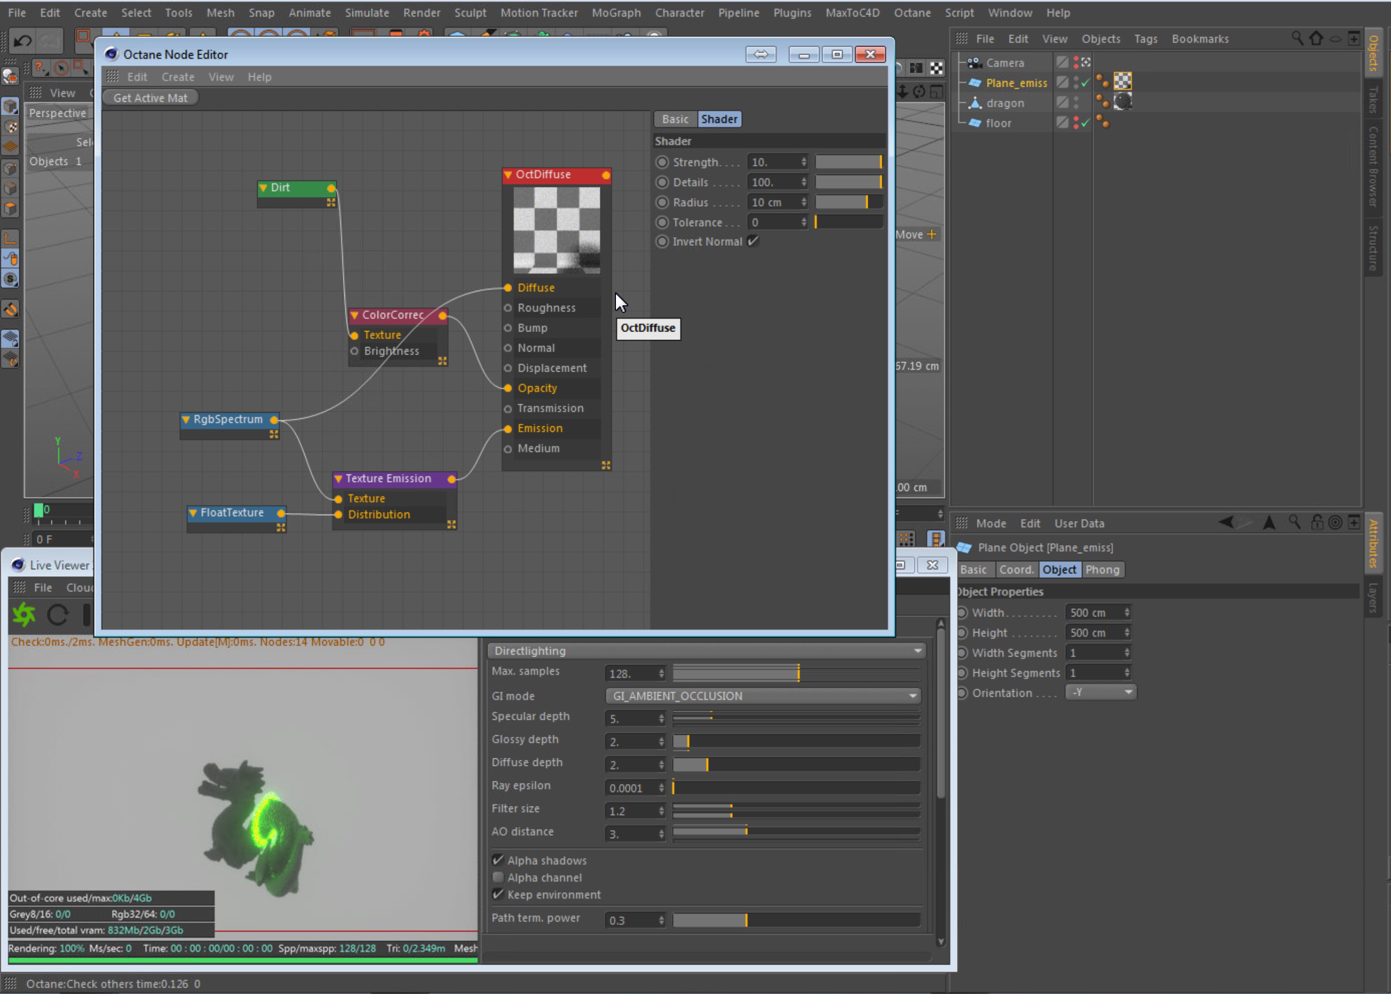Select the dragon object in Object Manager
This screenshot has width=1391, height=994.
pyautogui.click(x=1005, y=103)
